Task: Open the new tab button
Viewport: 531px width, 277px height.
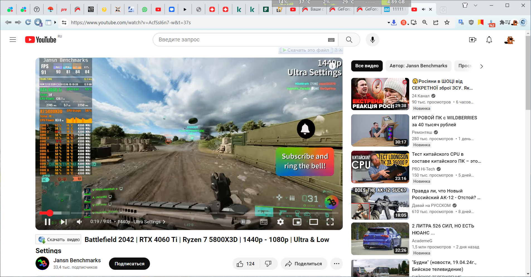Action: (443, 10)
